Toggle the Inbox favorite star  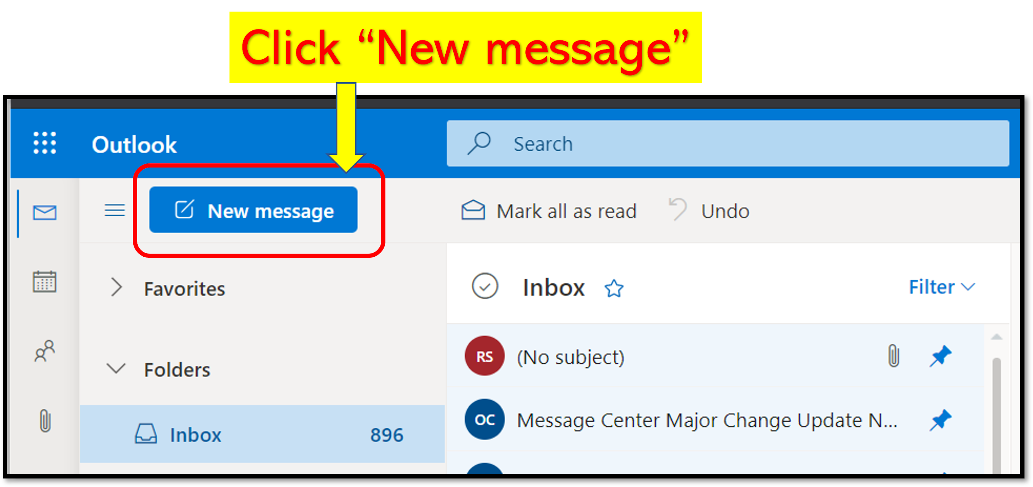(x=614, y=288)
